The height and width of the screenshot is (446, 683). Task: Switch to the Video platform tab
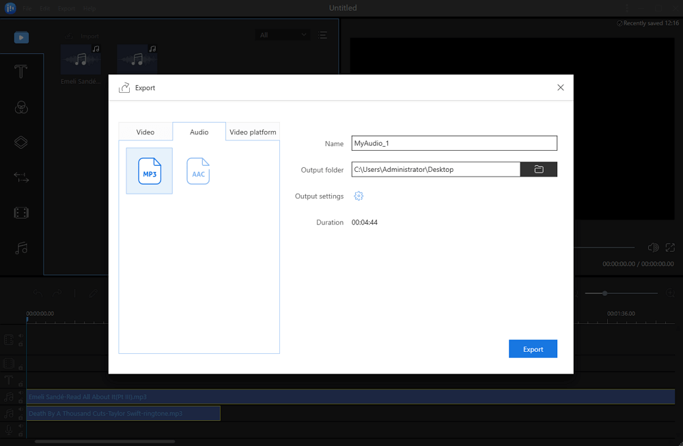253,132
